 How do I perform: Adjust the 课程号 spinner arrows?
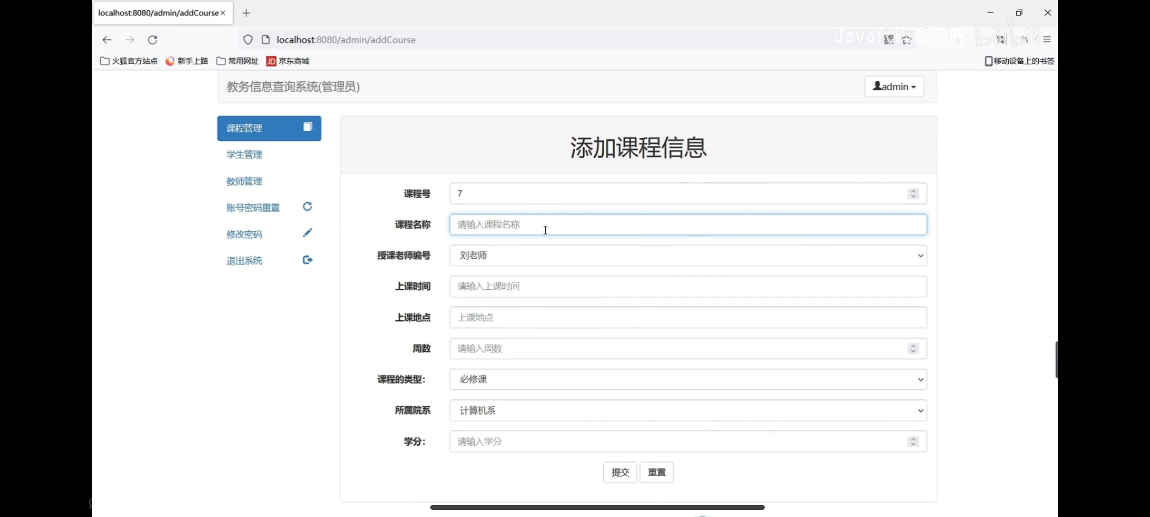913,193
